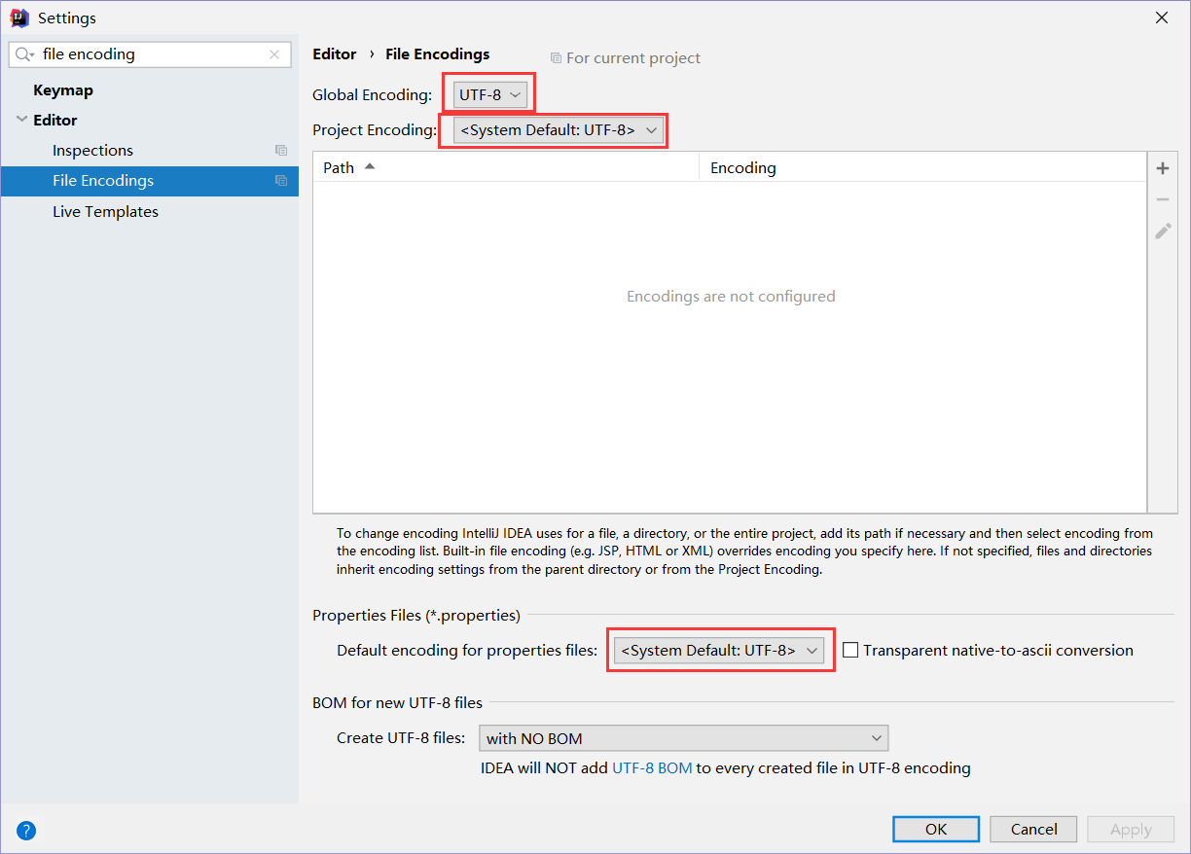Click the copy icon beside File Encodings

point(281,181)
